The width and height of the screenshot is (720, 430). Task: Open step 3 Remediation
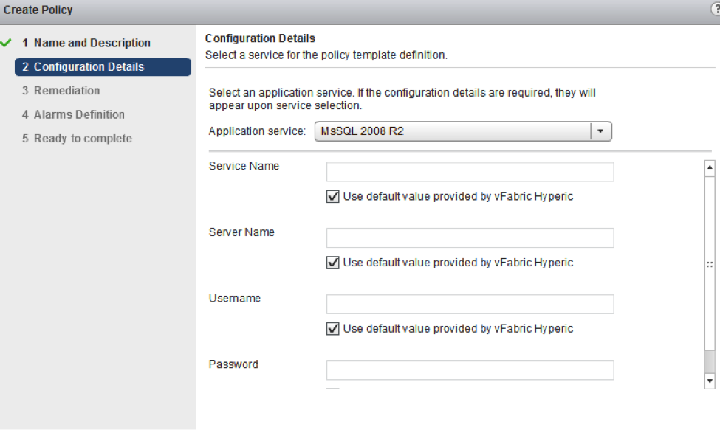click(x=61, y=91)
